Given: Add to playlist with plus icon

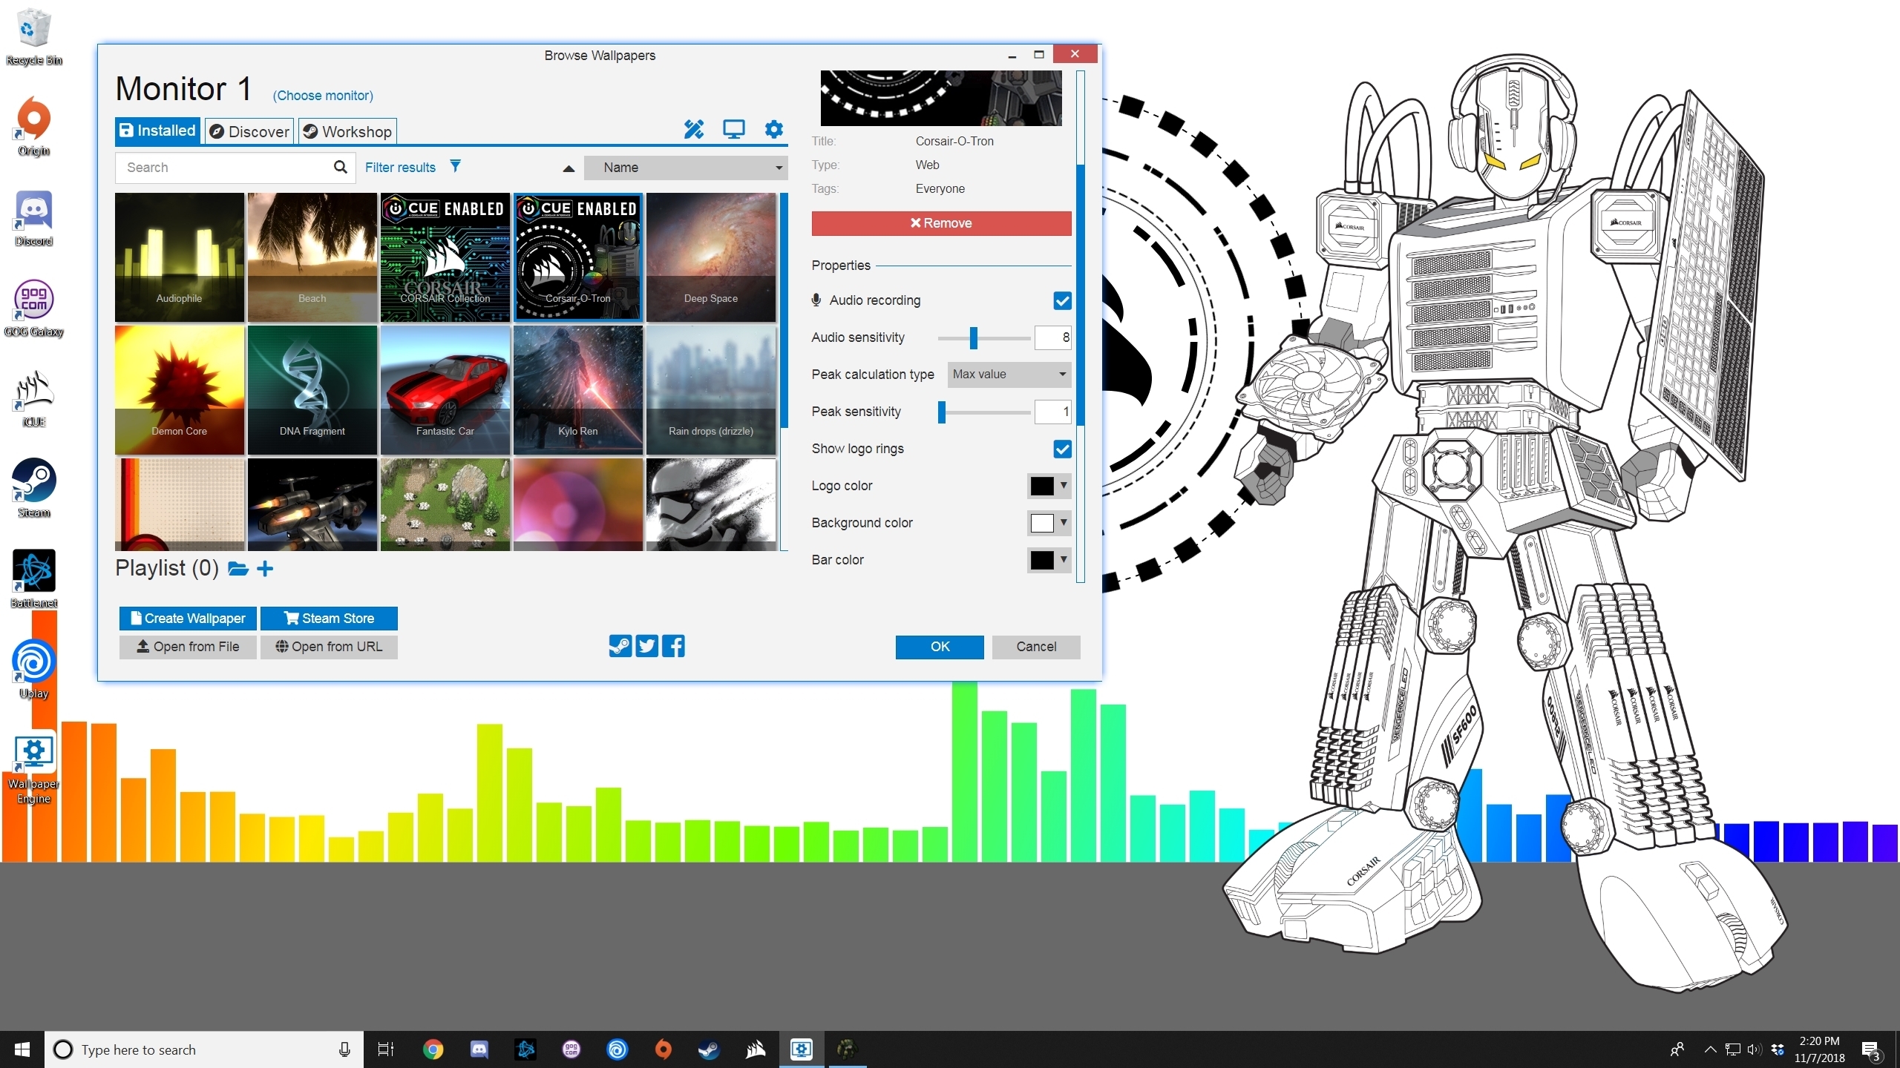Looking at the screenshot, I should 265,569.
